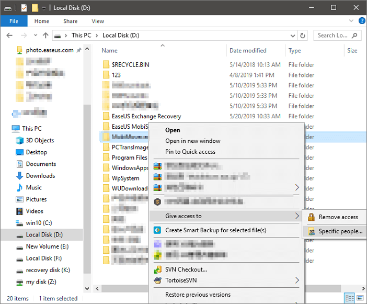The image size is (367, 304).
Task: Click Restore previous versions
Action: (198, 295)
